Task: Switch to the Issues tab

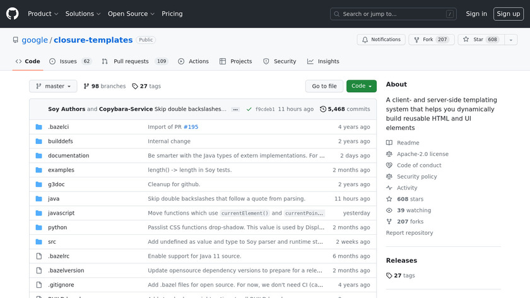Action: (x=69, y=61)
